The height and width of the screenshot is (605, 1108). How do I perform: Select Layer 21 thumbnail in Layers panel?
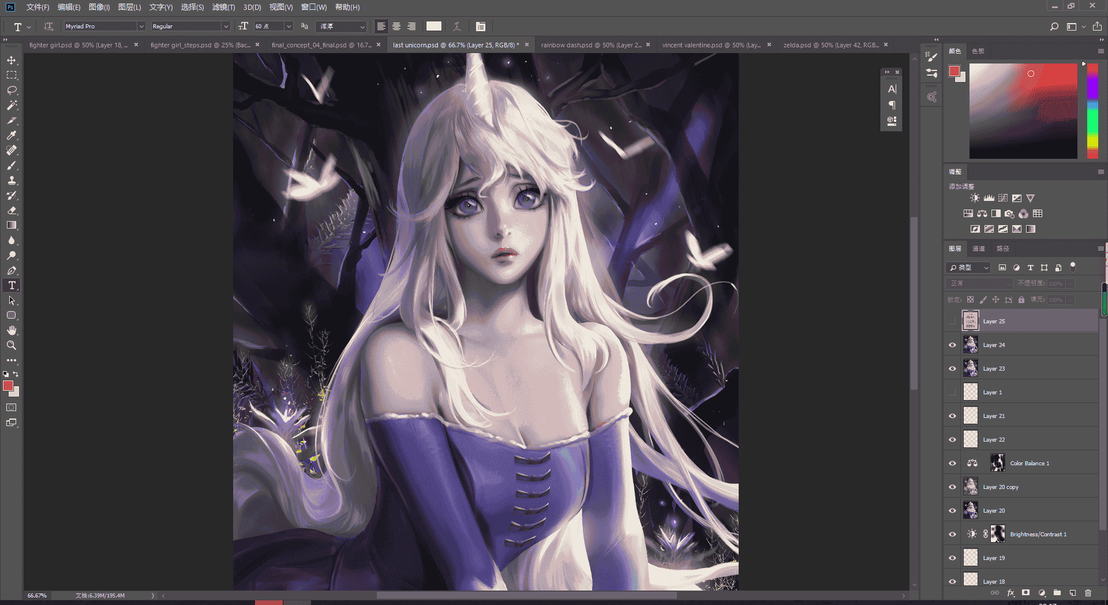tap(971, 416)
